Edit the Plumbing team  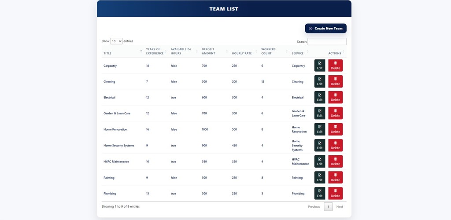(320, 193)
